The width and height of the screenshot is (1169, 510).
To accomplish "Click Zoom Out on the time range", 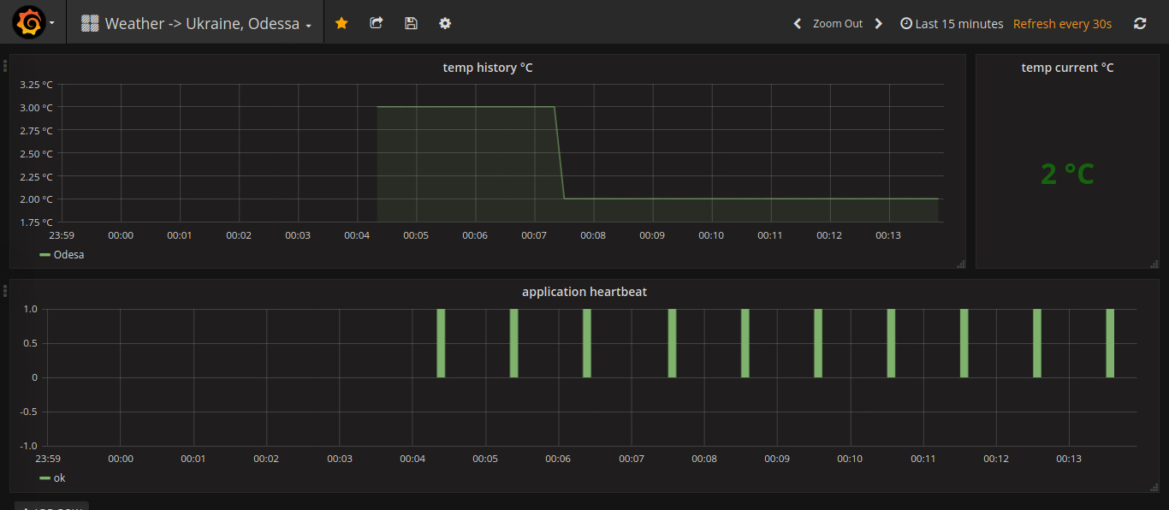I will click(x=837, y=23).
